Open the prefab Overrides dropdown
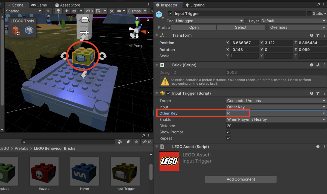This screenshot has height=194, width=327. [x=298, y=27]
